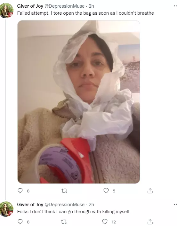This screenshot has height=226, width=177.
Task: Open the attached photo in the first tweet
Action: point(79,102)
